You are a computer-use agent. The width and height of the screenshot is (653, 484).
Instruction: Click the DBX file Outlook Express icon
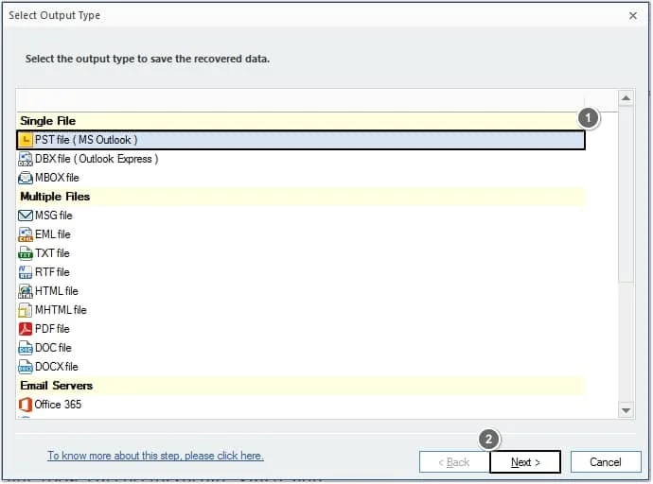(26, 159)
